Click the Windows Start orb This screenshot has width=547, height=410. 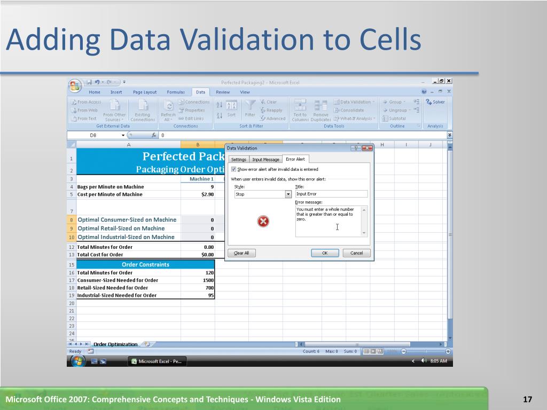coord(77,361)
